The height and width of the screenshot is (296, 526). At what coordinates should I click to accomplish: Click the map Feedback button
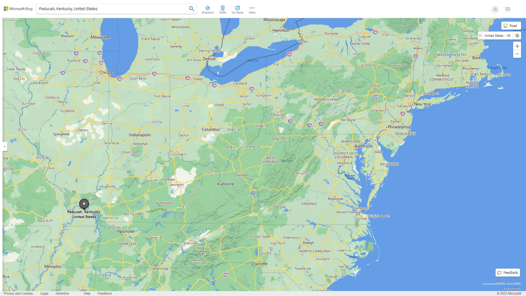coord(507,272)
